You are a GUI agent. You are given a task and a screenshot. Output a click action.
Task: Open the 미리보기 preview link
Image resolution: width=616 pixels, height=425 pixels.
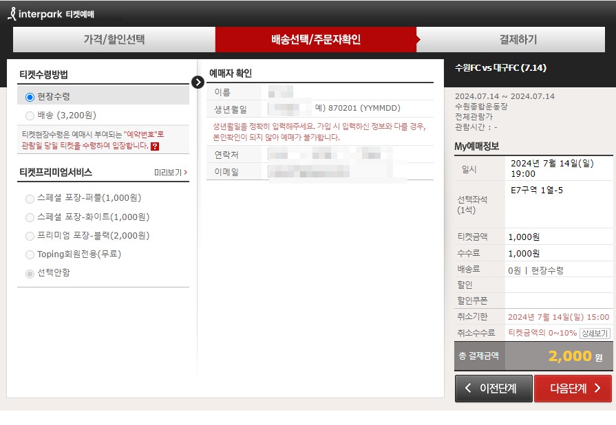171,173
